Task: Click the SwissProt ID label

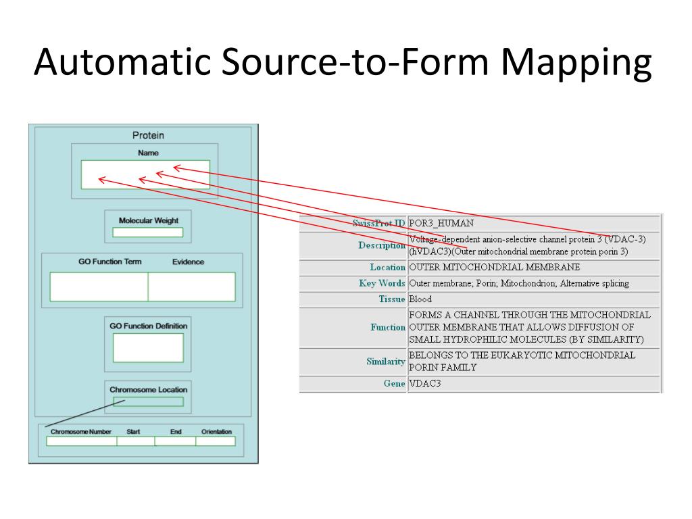Action: [378, 223]
